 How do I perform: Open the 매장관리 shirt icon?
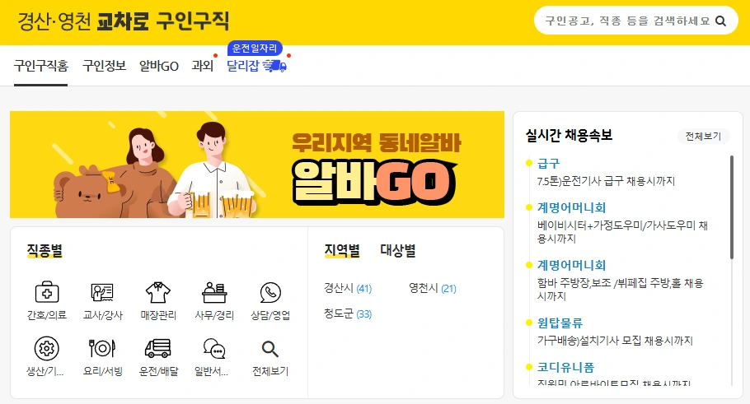pos(158,292)
